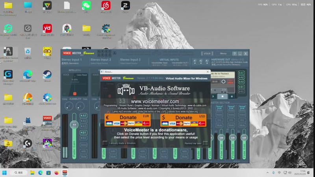This screenshot has height=177, width=315.
Task: Toggle A3 routing on Stereo Input 1
Action: point(83,126)
